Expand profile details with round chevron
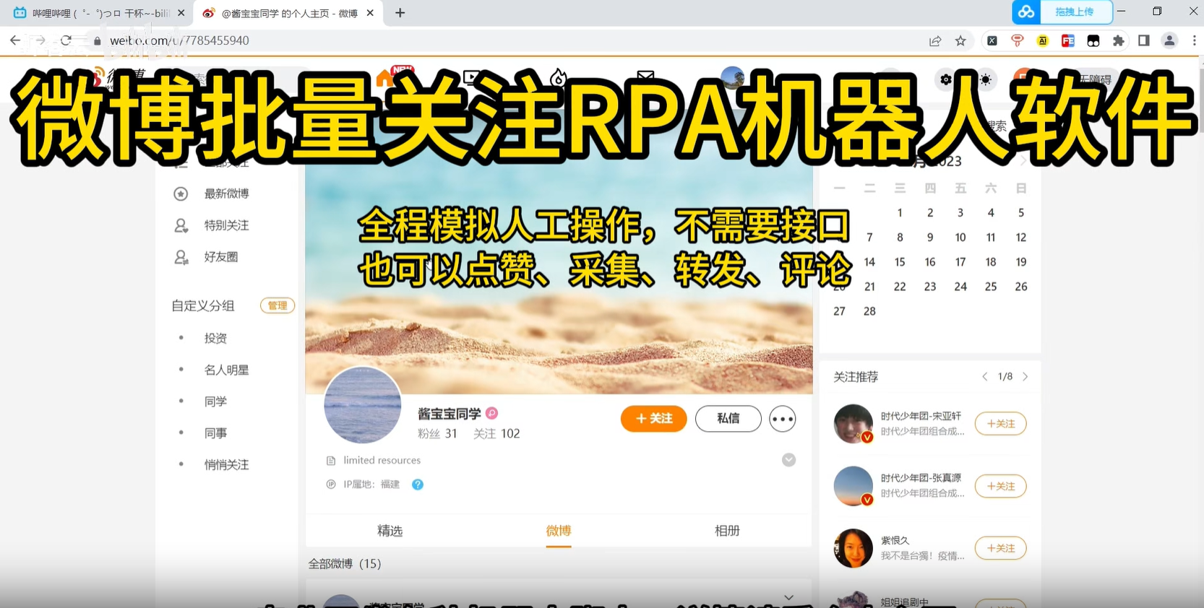Viewport: 1204px width, 608px height. click(x=789, y=460)
